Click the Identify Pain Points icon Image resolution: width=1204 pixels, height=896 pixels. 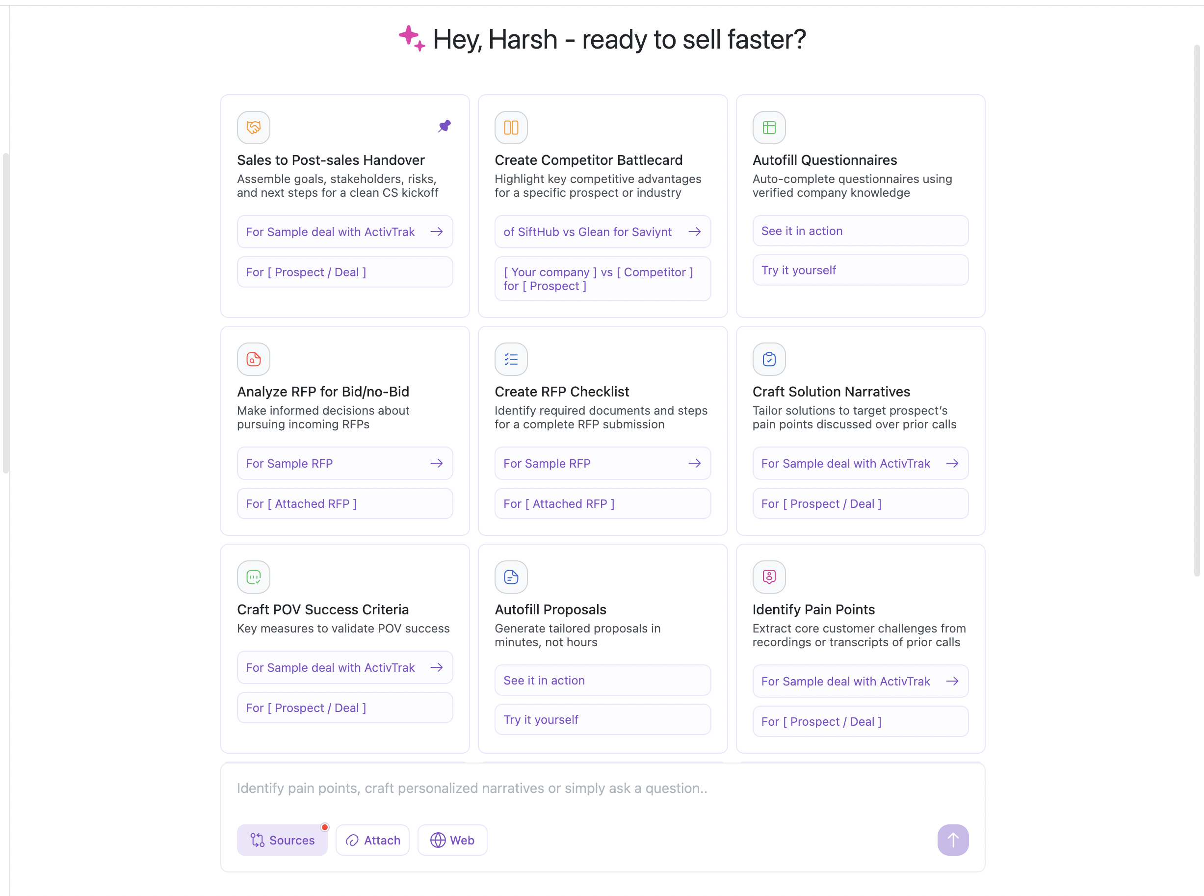point(768,577)
